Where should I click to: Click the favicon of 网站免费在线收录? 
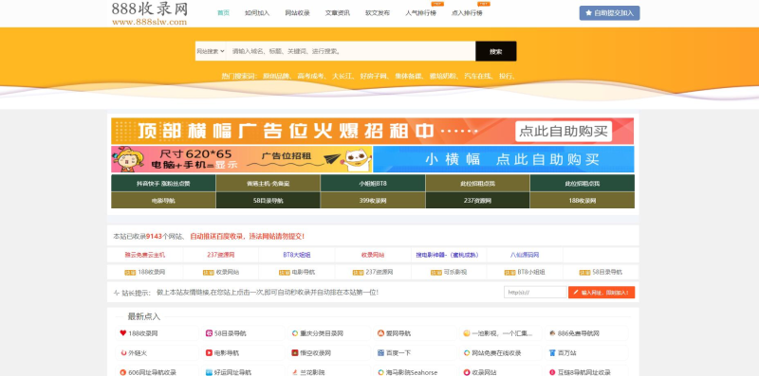tap(467, 353)
